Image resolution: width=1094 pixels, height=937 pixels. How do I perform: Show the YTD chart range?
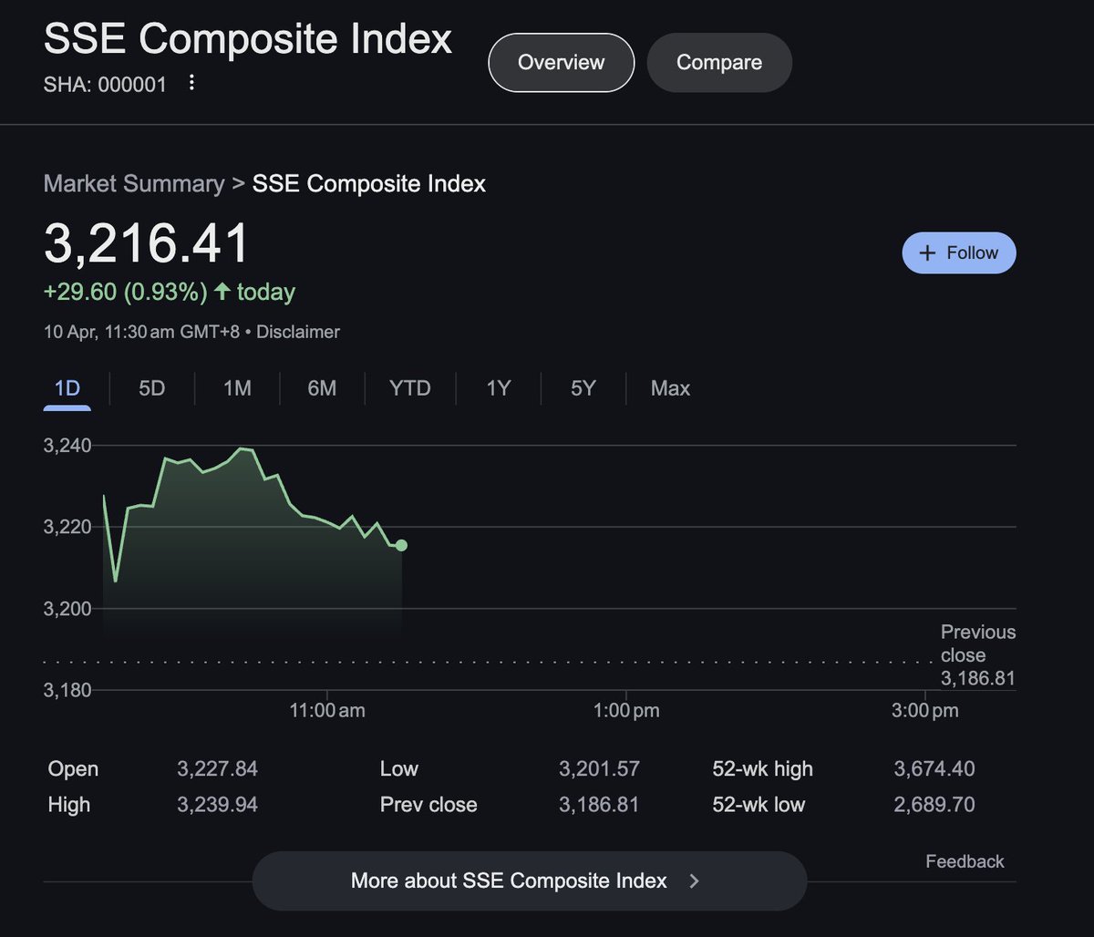(410, 388)
